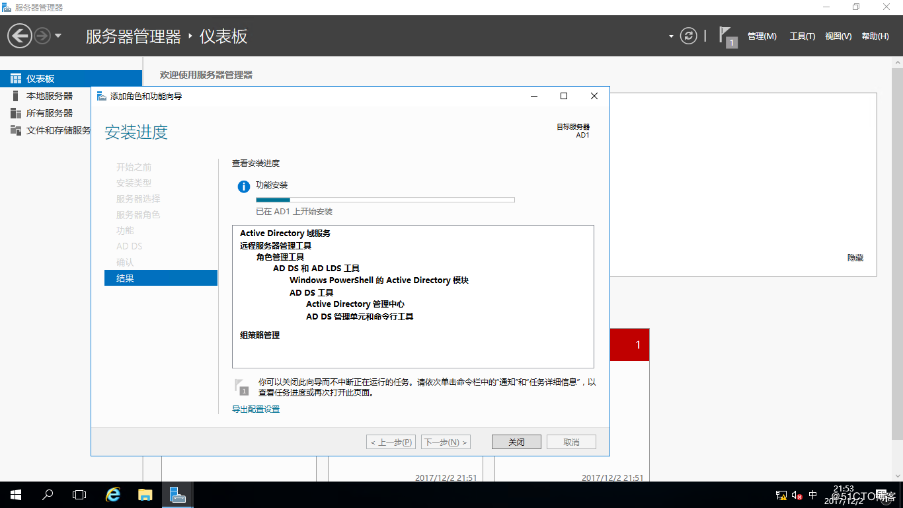Click the flag icon beside the wizard note
The height and width of the screenshot is (508, 903).
pyautogui.click(x=242, y=387)
